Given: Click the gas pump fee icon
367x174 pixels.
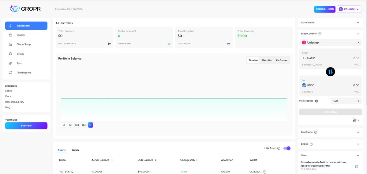Looking at the screenshot, I should (354, 120).
